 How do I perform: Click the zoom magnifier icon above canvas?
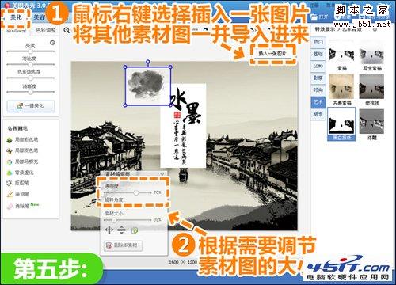[67, 31]
